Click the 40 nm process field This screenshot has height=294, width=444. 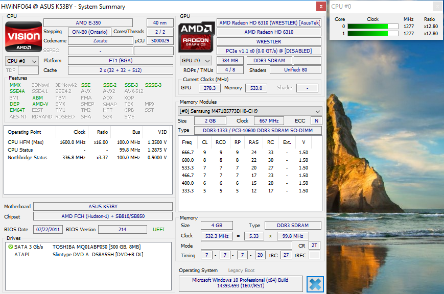pos(160,22)
